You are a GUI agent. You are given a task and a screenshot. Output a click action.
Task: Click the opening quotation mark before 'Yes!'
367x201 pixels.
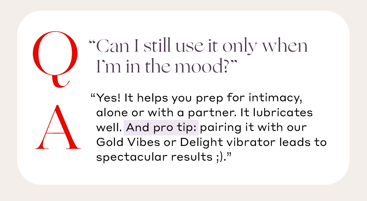[x=93, y=96]
